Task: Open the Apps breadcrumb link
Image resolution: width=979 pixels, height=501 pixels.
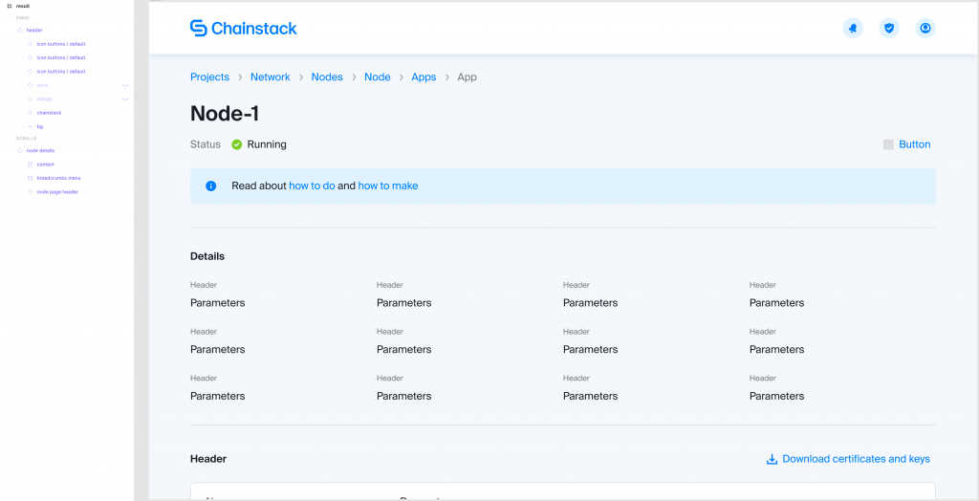Action: tap(424, 76)
